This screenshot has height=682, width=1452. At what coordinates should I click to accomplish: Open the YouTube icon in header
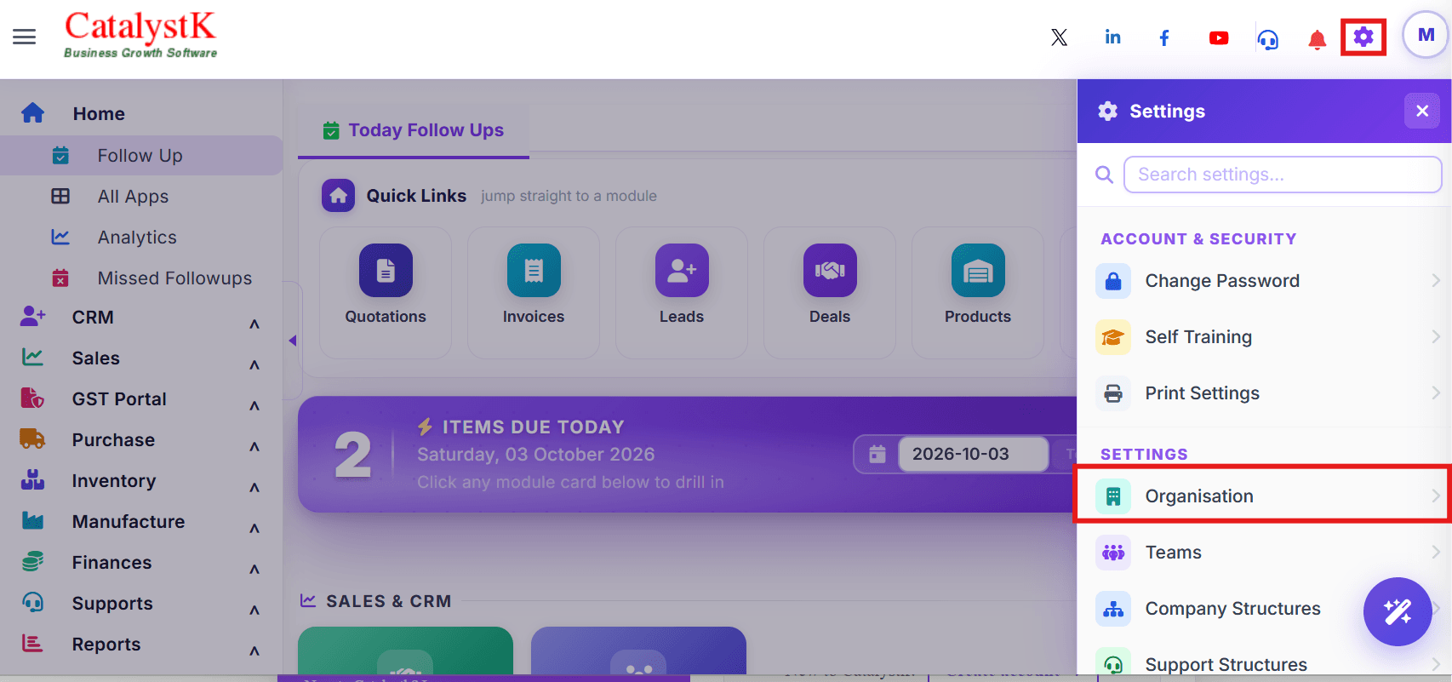[x=1219, y=37]
